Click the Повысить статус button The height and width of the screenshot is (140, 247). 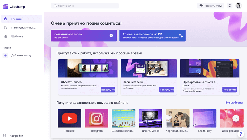[x=211, y=6]
